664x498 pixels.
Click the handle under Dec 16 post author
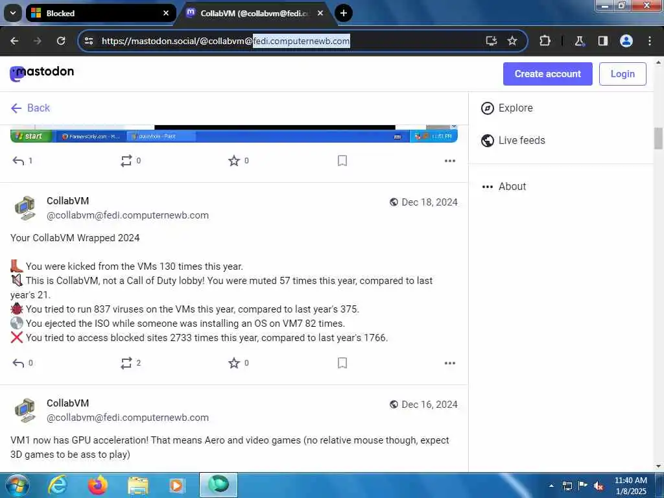tap(128, 418)
